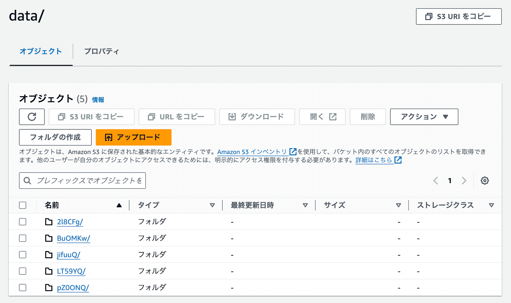The height and width of the screenshot is (303, 511).
Task: Click page number 1 in pagination
Action: (450, 181)
